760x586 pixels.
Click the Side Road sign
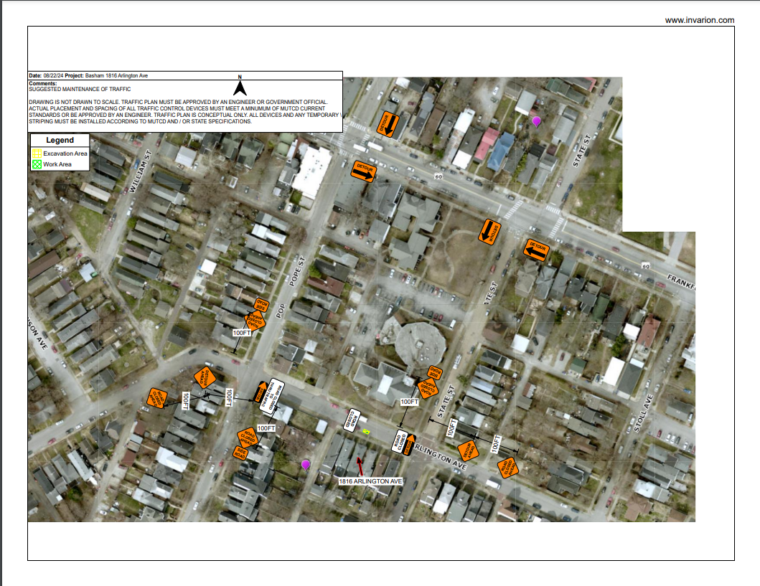[x=241, y=452]
